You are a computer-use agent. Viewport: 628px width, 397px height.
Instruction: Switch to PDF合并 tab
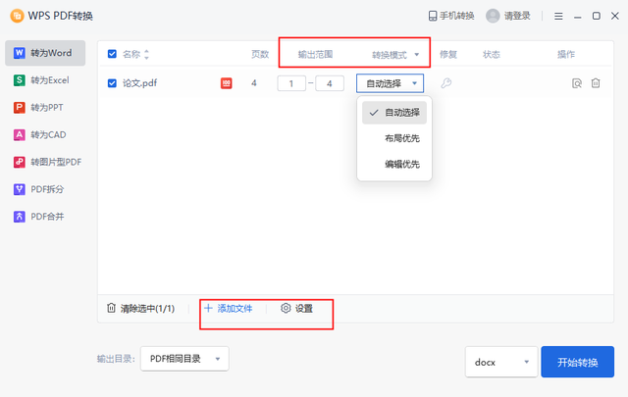[45, 217]
